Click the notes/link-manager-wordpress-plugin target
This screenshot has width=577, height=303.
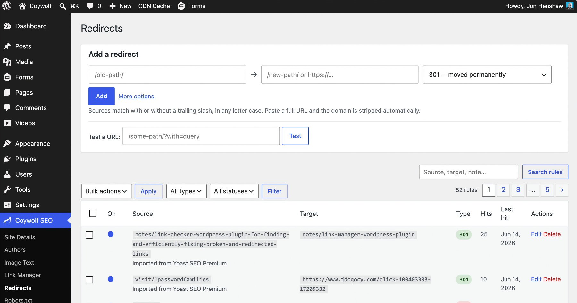(358, 234)
